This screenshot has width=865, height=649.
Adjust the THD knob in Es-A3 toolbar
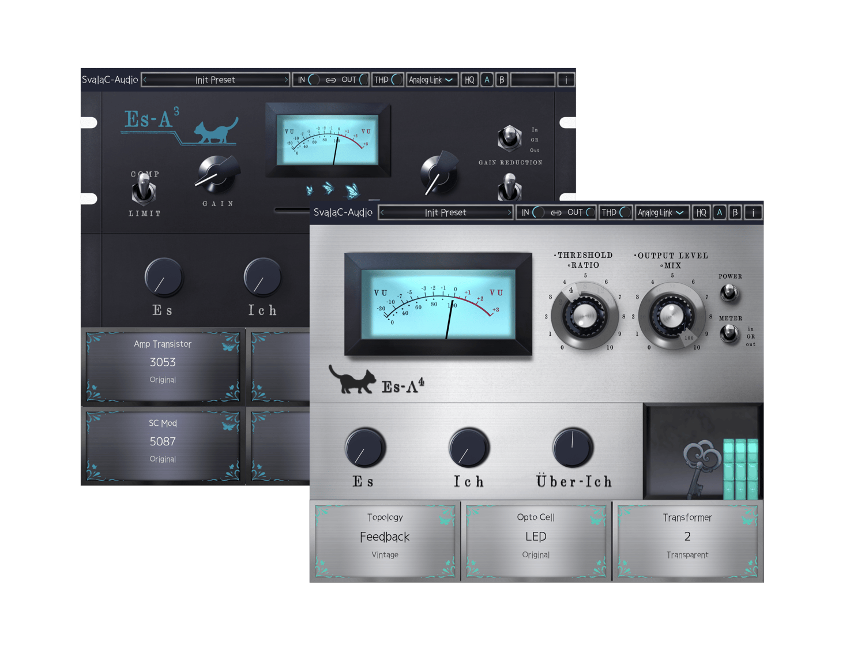pyautogui.click(x=396, y=80)
